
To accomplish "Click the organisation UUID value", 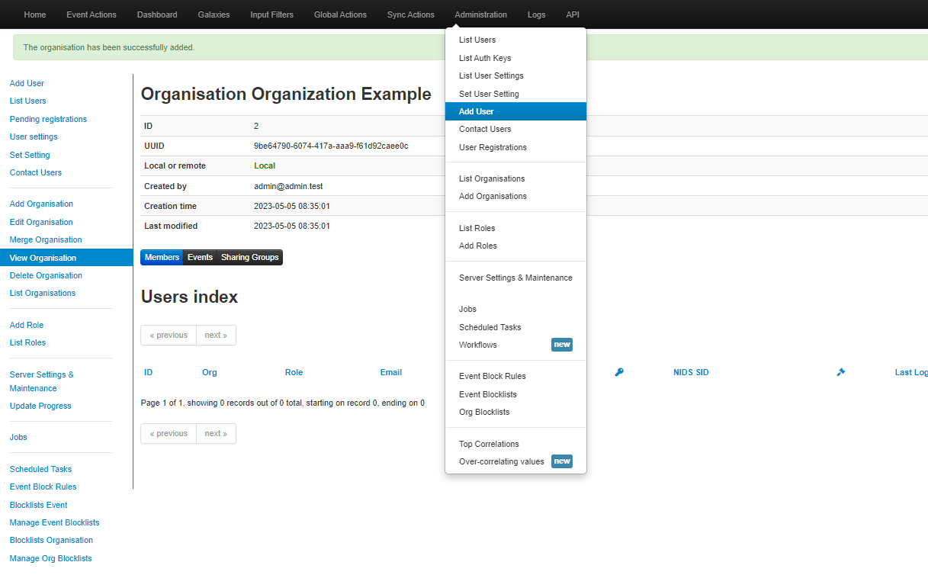I will (332, 146).
